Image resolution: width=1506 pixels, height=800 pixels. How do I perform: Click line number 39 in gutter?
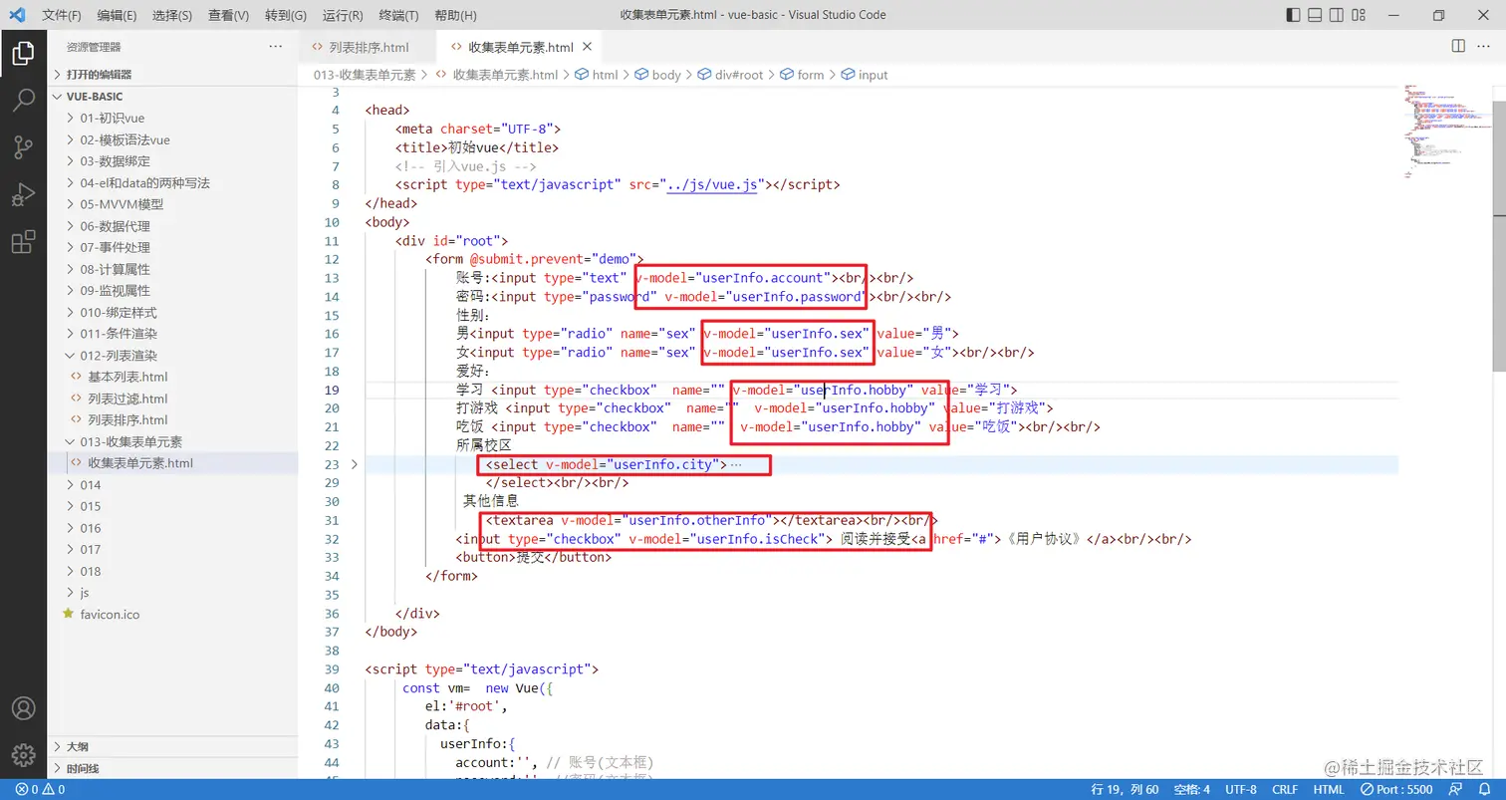[331, 669]
